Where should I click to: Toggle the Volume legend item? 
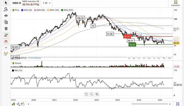(17, 63)
